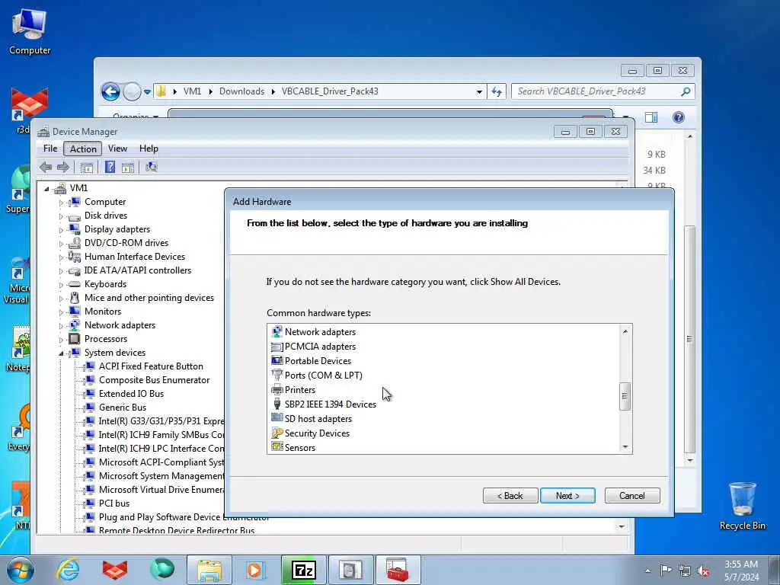Open the Explorer address bar dropdown arrow
Viewport: 780px width, 585px height.
click(x=479, y=91)
